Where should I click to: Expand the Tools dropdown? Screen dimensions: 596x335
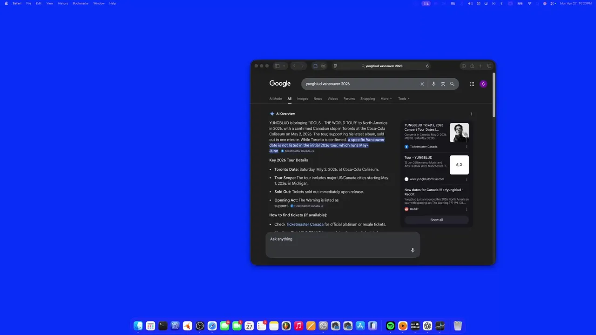pos(404,99)
